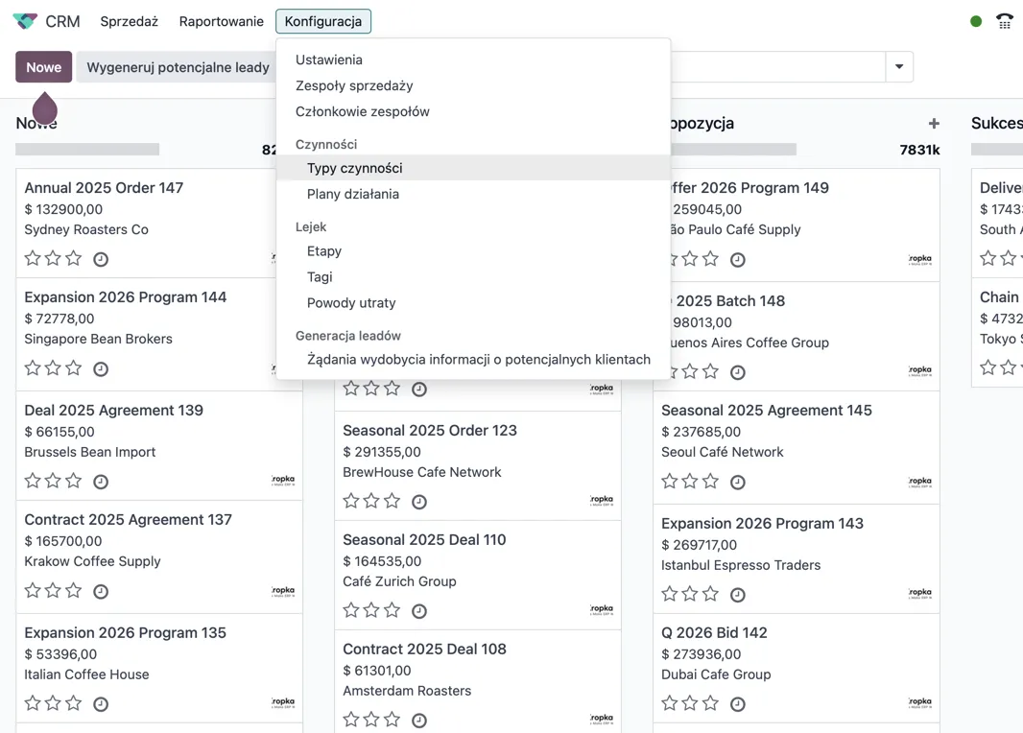
Task: Set first star on Seasonal 2025 Deal 110
Action: coord(351,610)
